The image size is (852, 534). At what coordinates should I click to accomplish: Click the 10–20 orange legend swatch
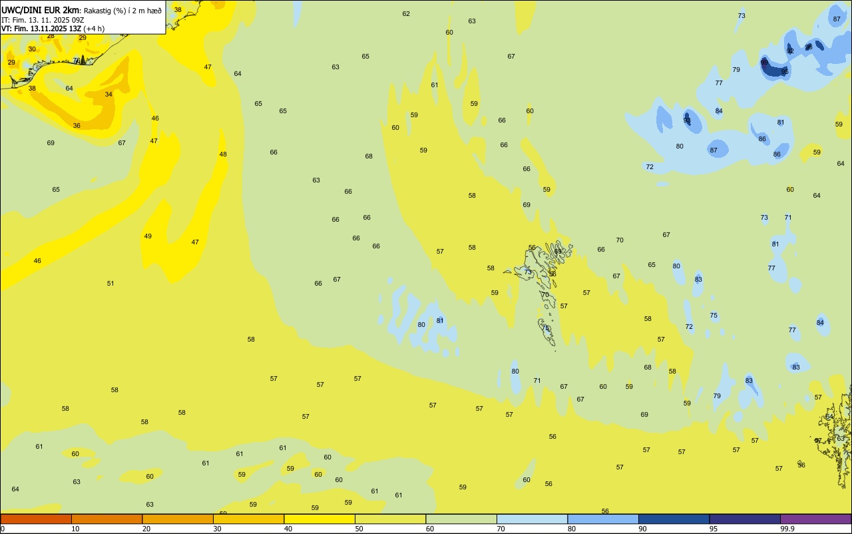point(106,519)
